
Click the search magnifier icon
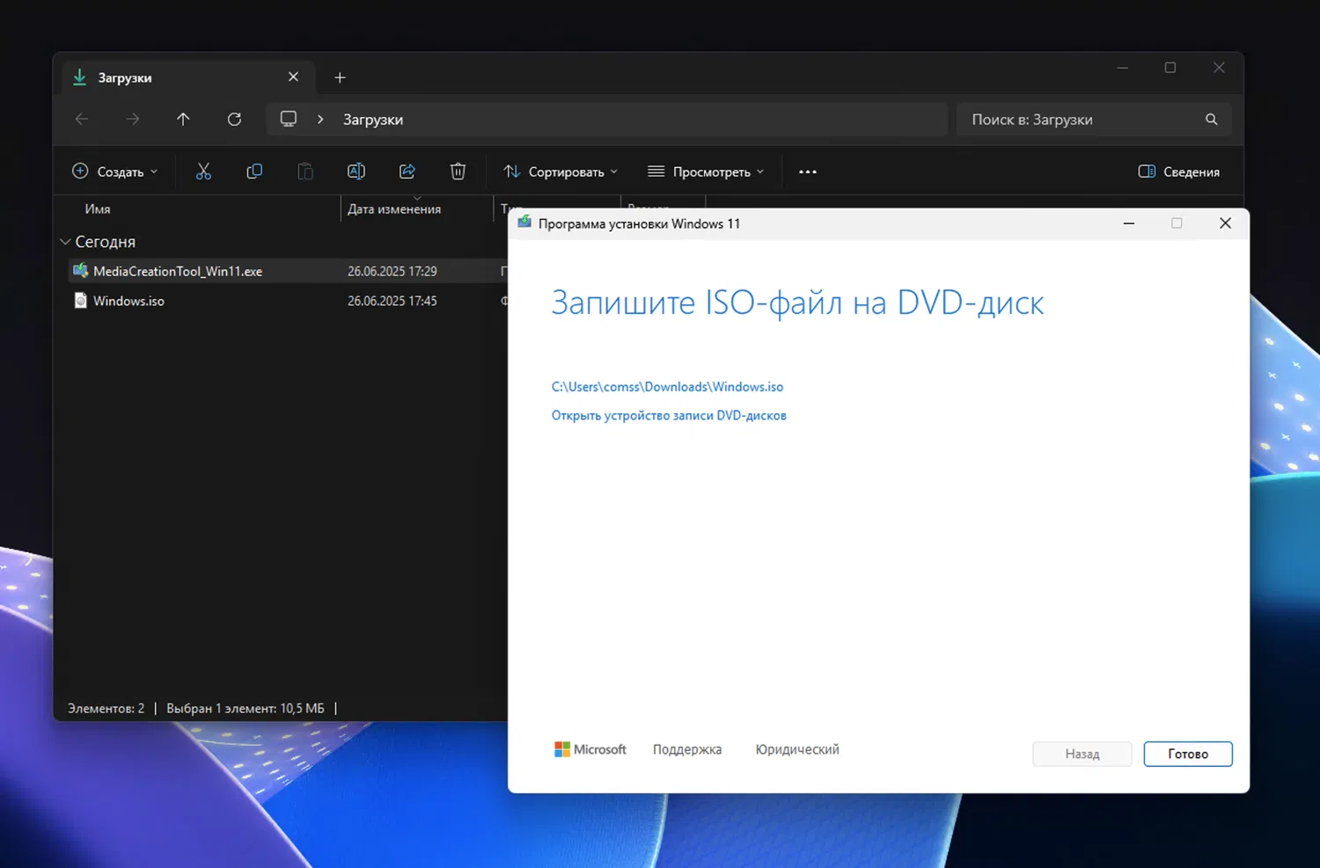(1212, 120)
